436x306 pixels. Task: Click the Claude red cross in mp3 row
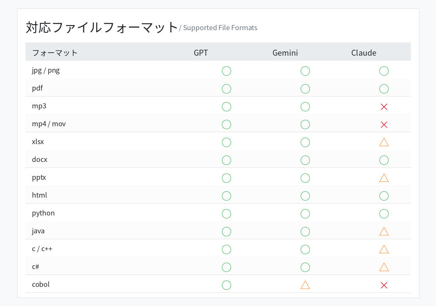pos(384,107)
